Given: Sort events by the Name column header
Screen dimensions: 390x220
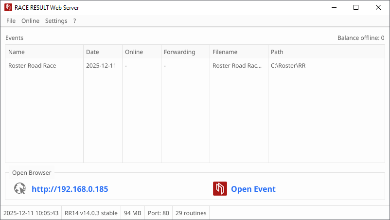Looking at the screenshot, I should click(x=44, y=52).
